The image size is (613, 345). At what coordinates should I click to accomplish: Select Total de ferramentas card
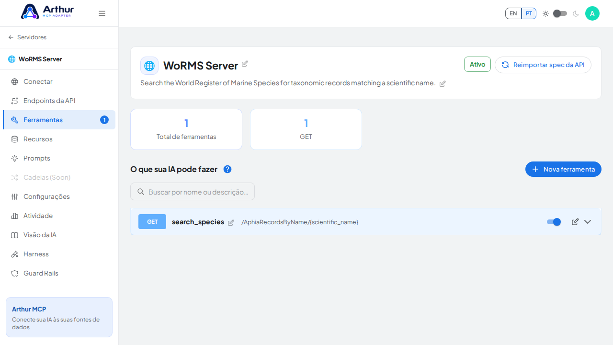tap(186, 129)
